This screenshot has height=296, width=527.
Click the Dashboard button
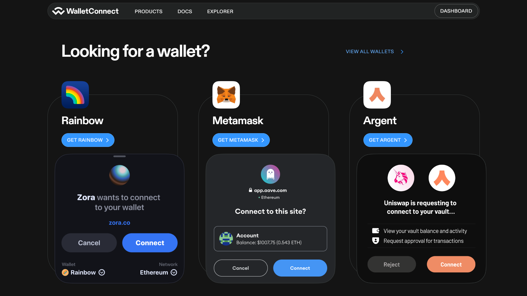coord(456,11)
